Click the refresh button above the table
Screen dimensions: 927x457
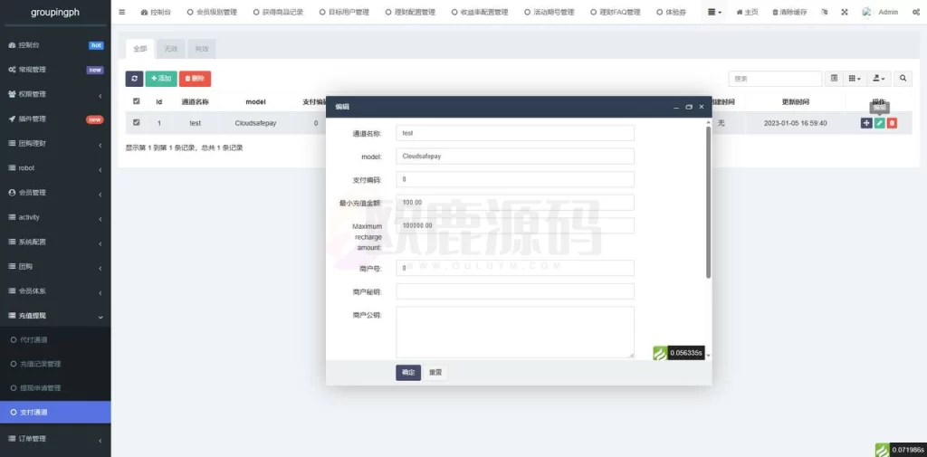pyautogui.click(x=134, y=79)
